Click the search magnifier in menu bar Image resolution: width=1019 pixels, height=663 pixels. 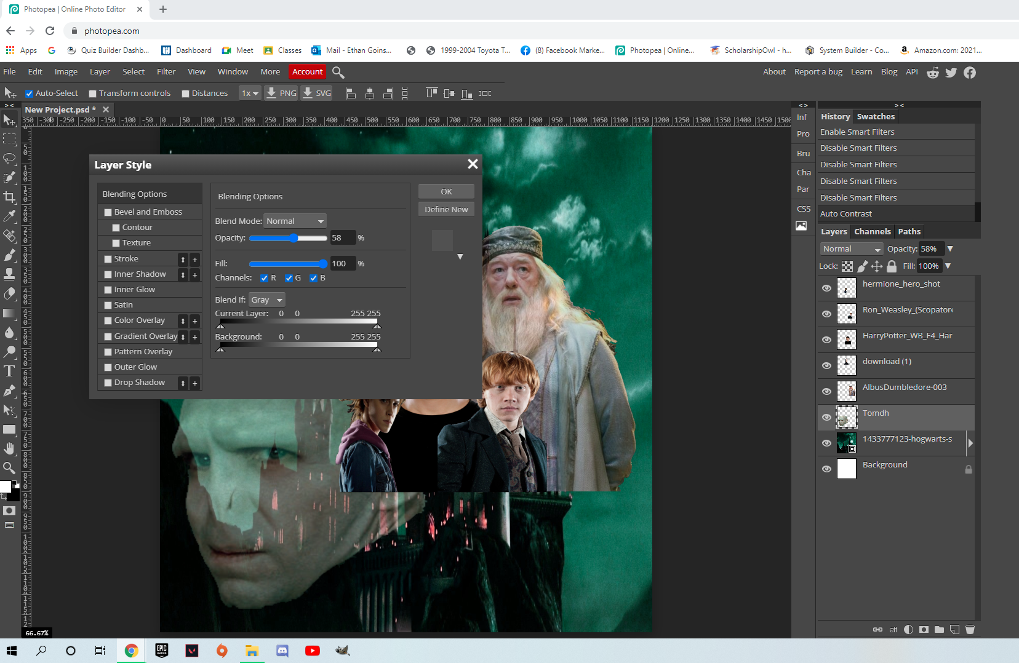coord(338,72)
